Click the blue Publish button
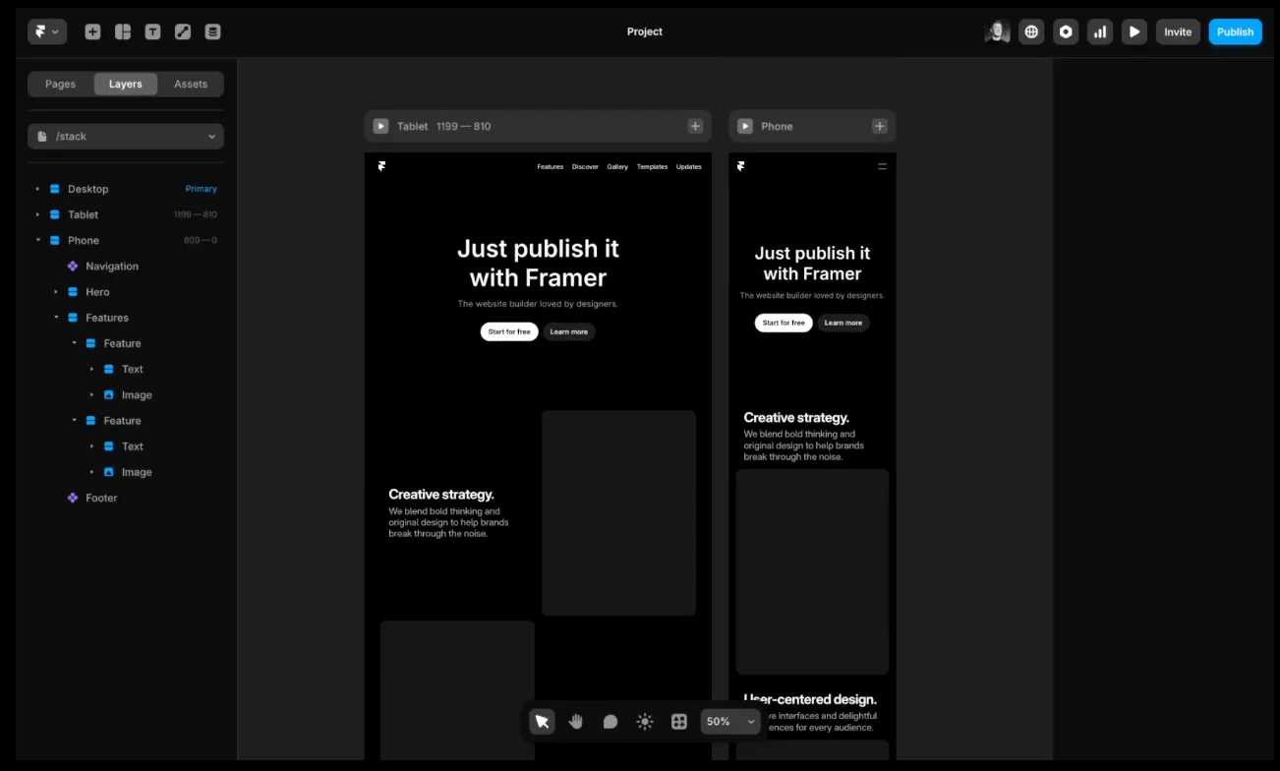This screenshot has height=771, width=1280. tap(1235, 30)
